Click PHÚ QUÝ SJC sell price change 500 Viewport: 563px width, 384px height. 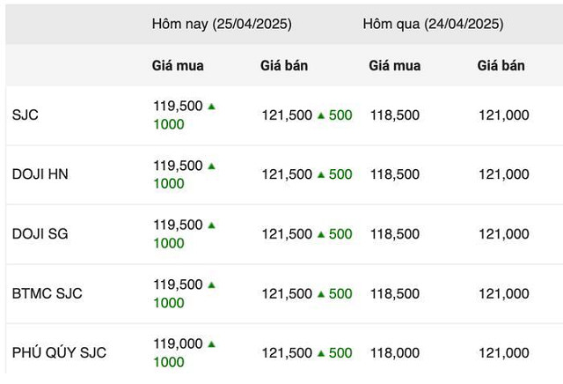click(x=340, y=353)
